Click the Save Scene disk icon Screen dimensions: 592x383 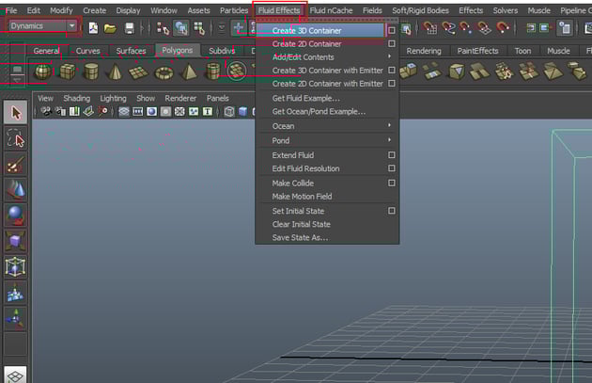tap(130, 28)
